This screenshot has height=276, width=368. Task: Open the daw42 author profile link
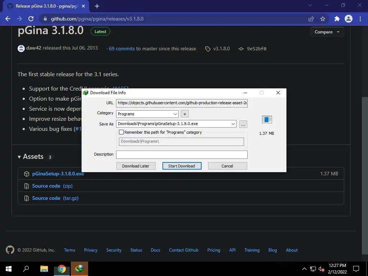tap(33, 48)
